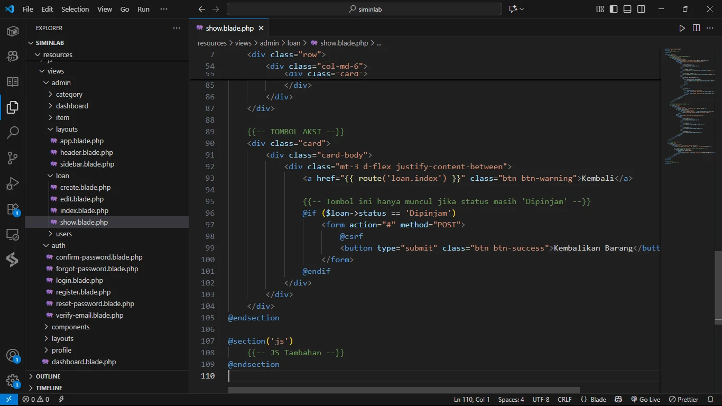Toggle the Secondary Side Bar layout button
Image resolution: width=722 pixels, height=406 pixels.
[641, 9]
